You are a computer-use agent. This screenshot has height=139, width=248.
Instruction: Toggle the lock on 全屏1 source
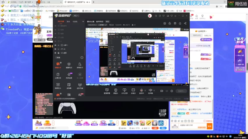pyautogui.click(x=58, y=45)
